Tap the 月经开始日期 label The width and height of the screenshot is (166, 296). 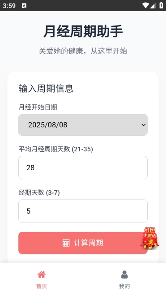(38, 107)
